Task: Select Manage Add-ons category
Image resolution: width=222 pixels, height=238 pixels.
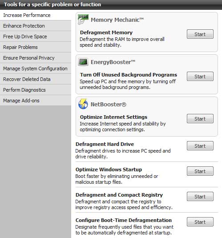Action: coord(36,101)
